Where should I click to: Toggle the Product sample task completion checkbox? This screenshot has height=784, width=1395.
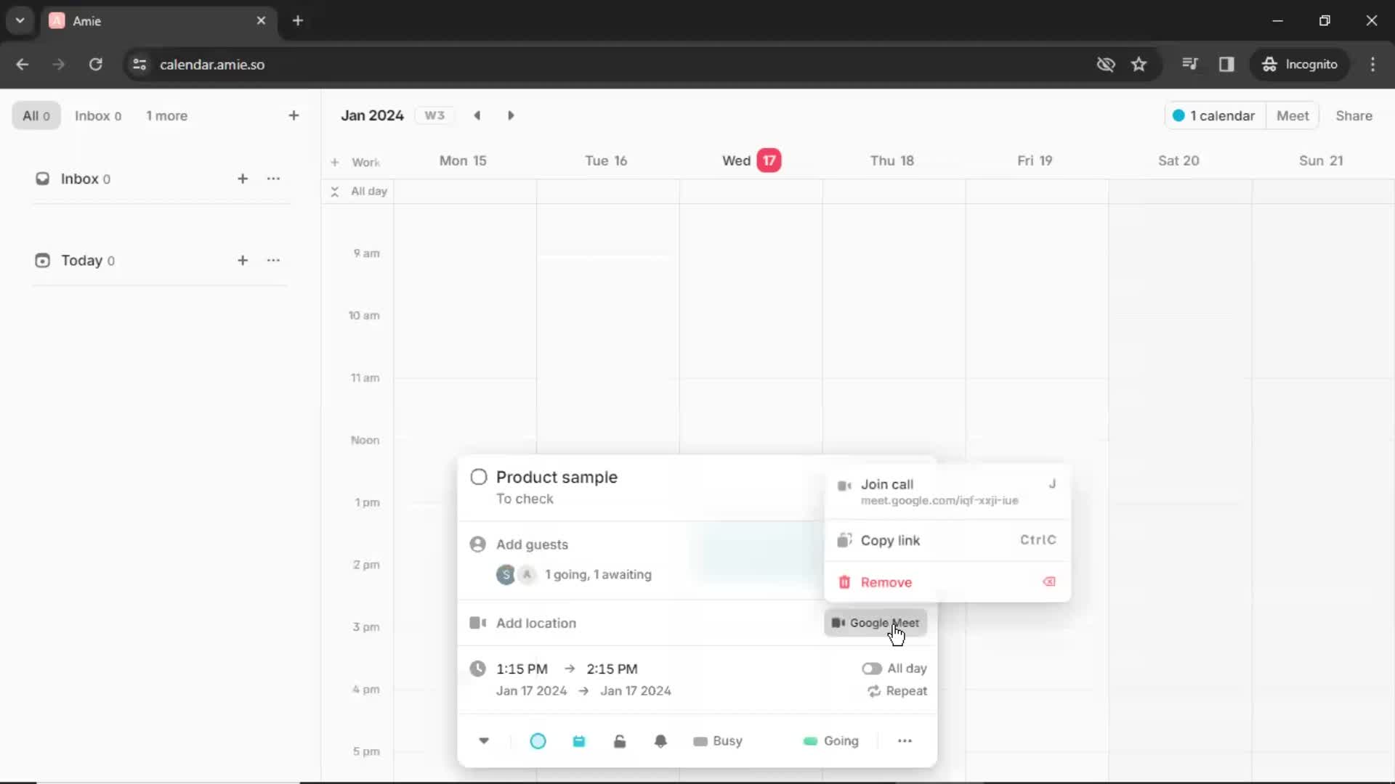click(478, 477)
